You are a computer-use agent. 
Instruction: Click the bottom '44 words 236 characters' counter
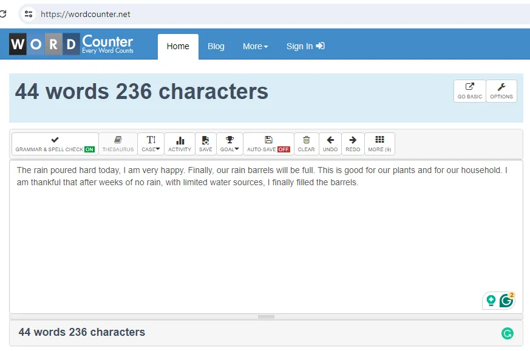82,332
